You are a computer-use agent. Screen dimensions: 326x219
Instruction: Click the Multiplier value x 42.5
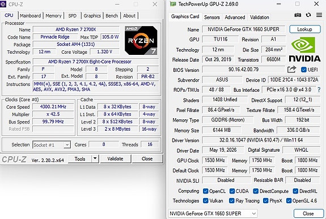pyautogui.click(x=53, y=114)
